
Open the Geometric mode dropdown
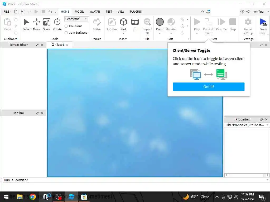76,19
